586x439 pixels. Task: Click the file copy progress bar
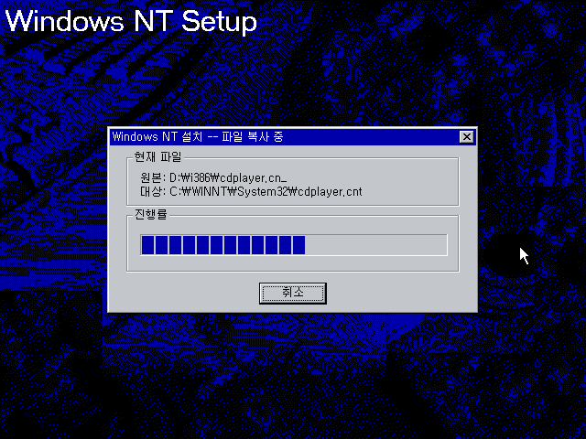click(294, 245)
